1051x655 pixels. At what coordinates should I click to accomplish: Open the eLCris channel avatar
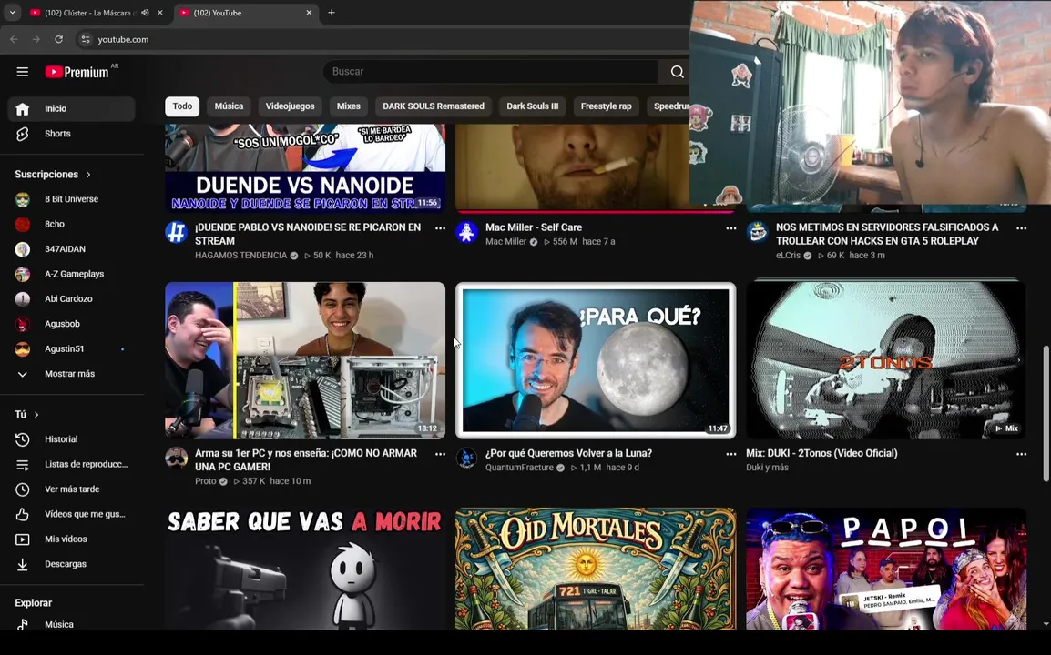pyautogui.click(x=758, y=232)
